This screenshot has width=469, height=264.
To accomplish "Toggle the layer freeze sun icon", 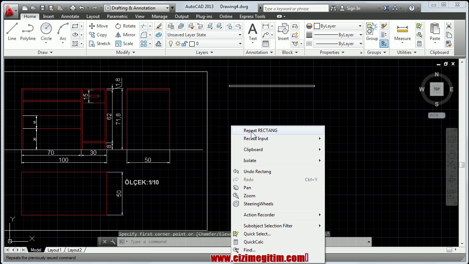I will coord(178,44).
